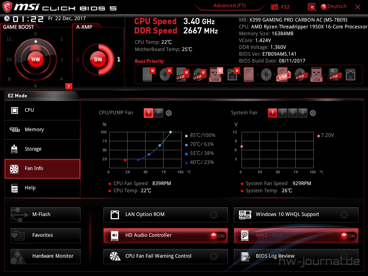The height and width of the screenshot is (276, 368).
Task: Click the pink voltage point in System Fan graph
Action: coord(242,147)
